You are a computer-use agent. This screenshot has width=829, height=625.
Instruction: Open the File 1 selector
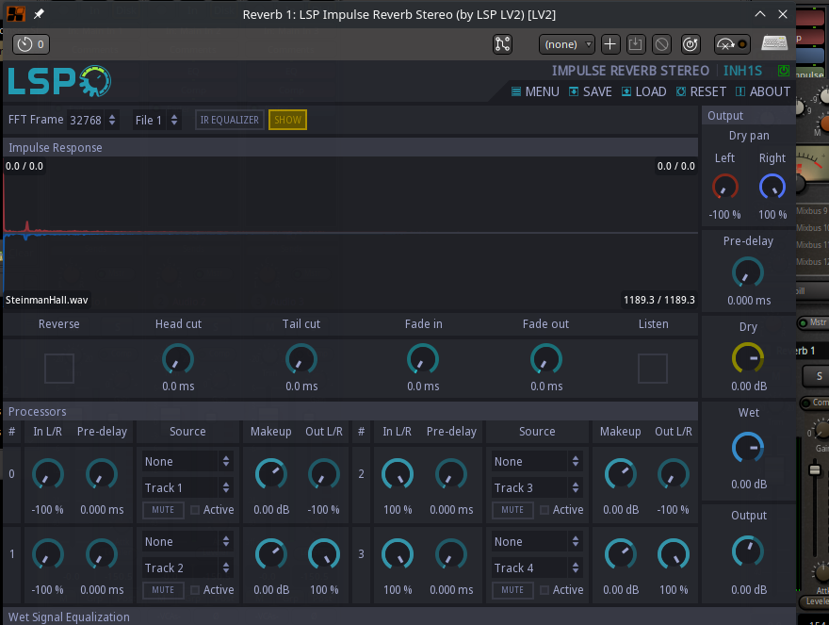157,120
